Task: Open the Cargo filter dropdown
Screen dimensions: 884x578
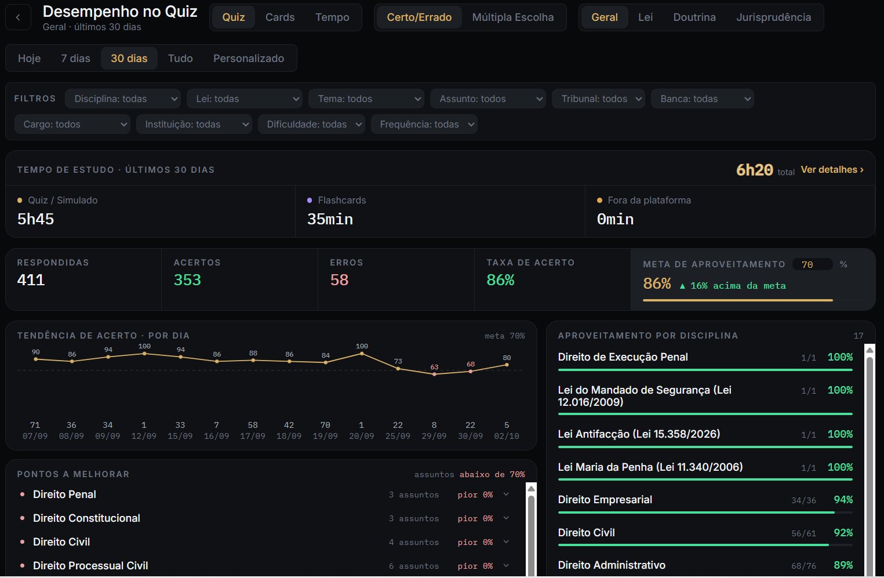Action: 72,125
